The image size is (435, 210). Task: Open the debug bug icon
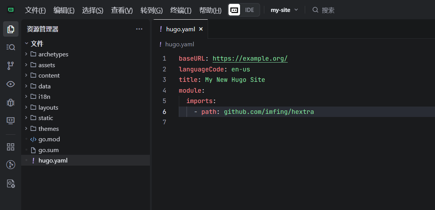click(x=11, y=103)
